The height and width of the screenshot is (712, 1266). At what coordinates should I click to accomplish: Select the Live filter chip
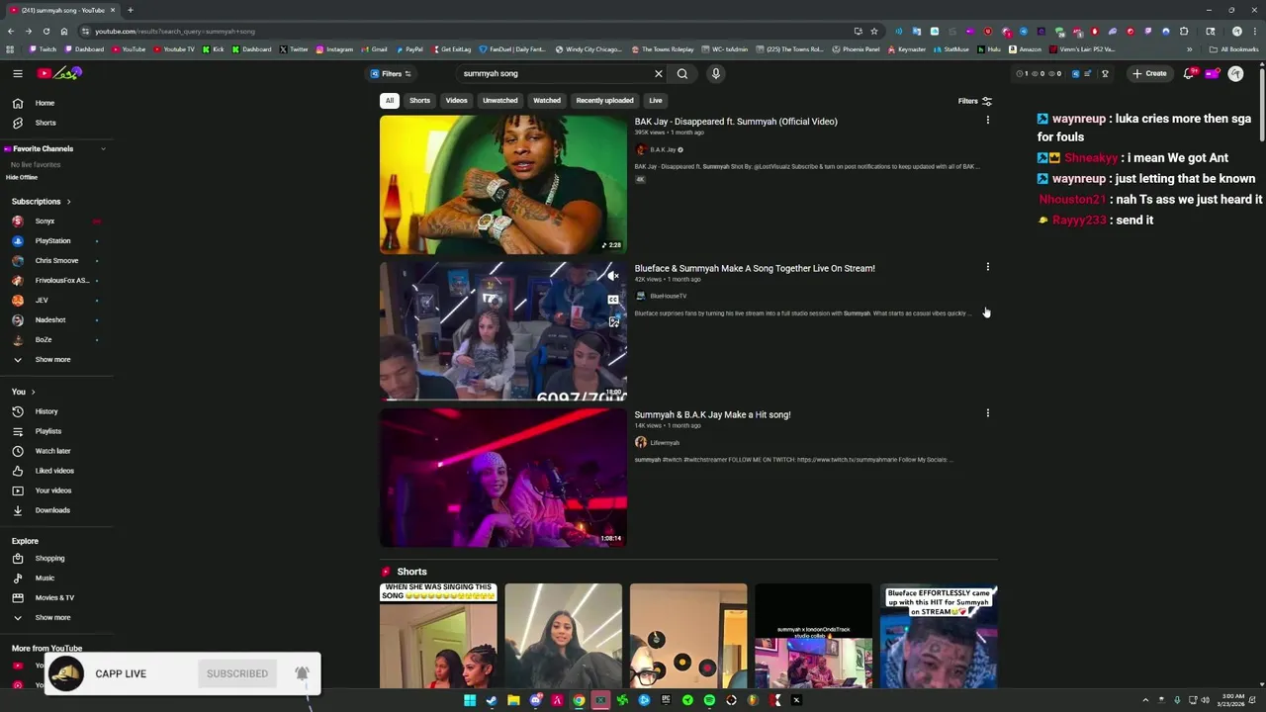(x=656, y=100)
